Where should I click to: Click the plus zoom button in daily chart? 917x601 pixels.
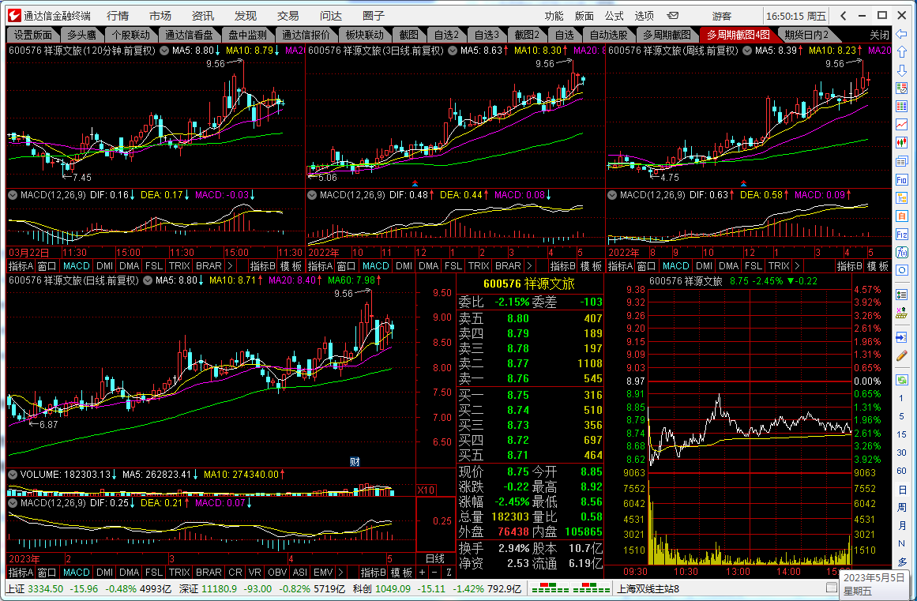point(423,573)
